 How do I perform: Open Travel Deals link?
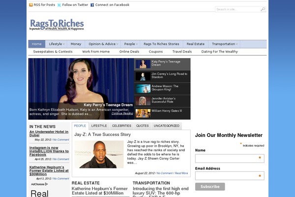(182, 51)
